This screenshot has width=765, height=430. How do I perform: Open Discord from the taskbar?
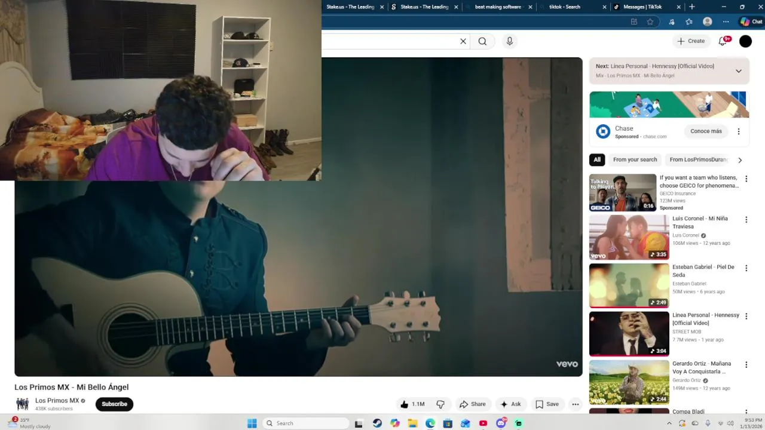(x=501, y=423)
